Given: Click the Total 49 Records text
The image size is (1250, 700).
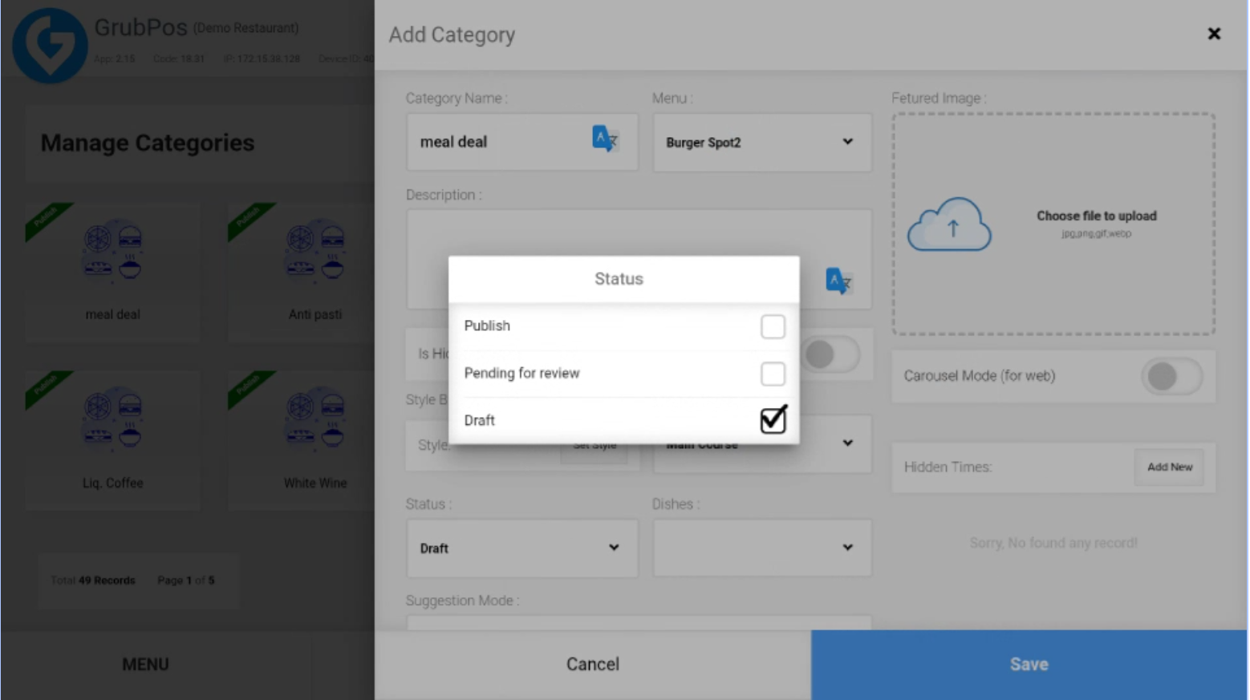Looking at the screenshot, I should coord(93,581).
